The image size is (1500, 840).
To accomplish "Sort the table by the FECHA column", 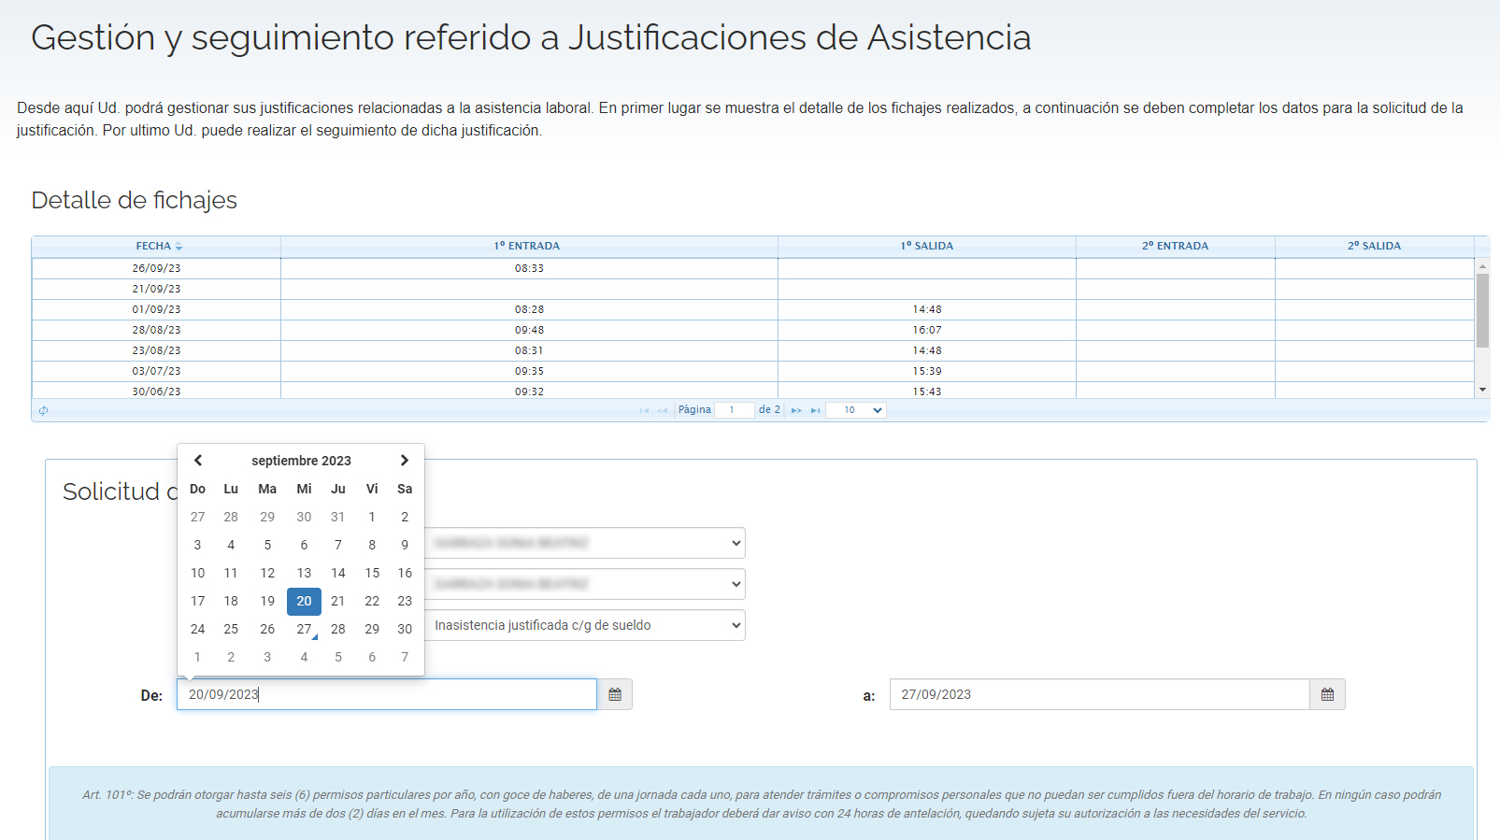I will pyautogui.click(x=158, y=246).
